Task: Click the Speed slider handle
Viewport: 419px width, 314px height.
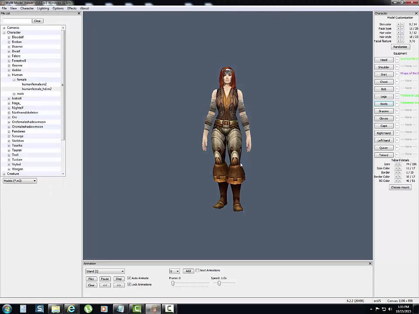Action: click(219, 283)
